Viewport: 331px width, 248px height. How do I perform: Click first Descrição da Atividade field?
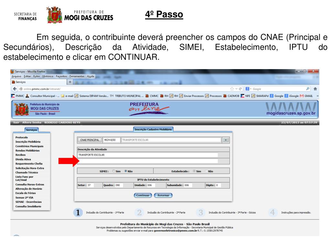coord(148,155)
